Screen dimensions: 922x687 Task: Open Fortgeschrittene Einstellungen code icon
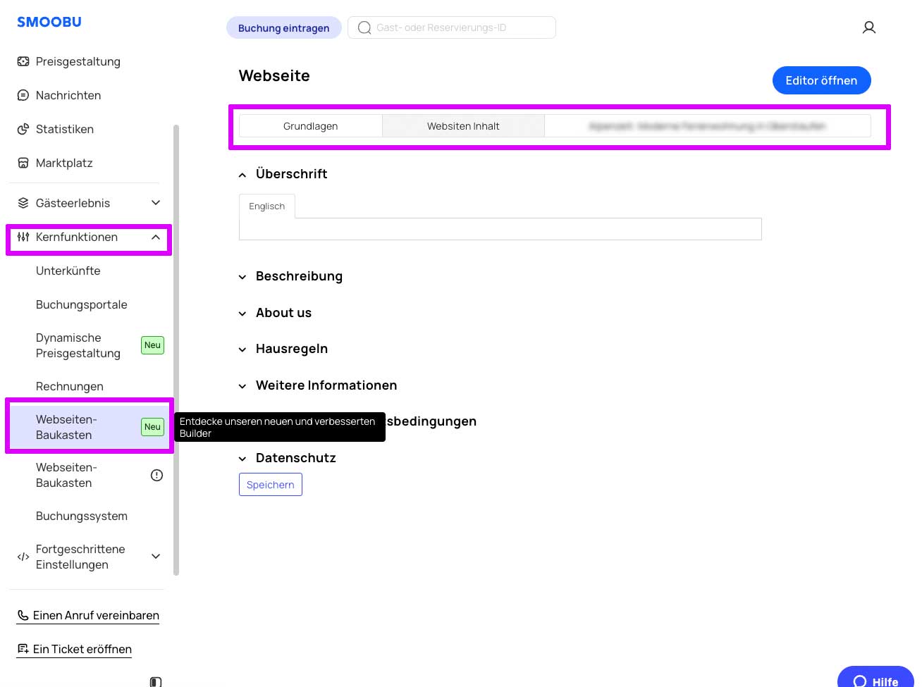[x=23, y=557]
